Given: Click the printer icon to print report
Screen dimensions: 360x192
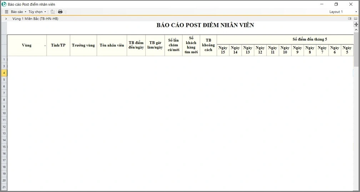Looking at the screenshot, I should point(60,12).
